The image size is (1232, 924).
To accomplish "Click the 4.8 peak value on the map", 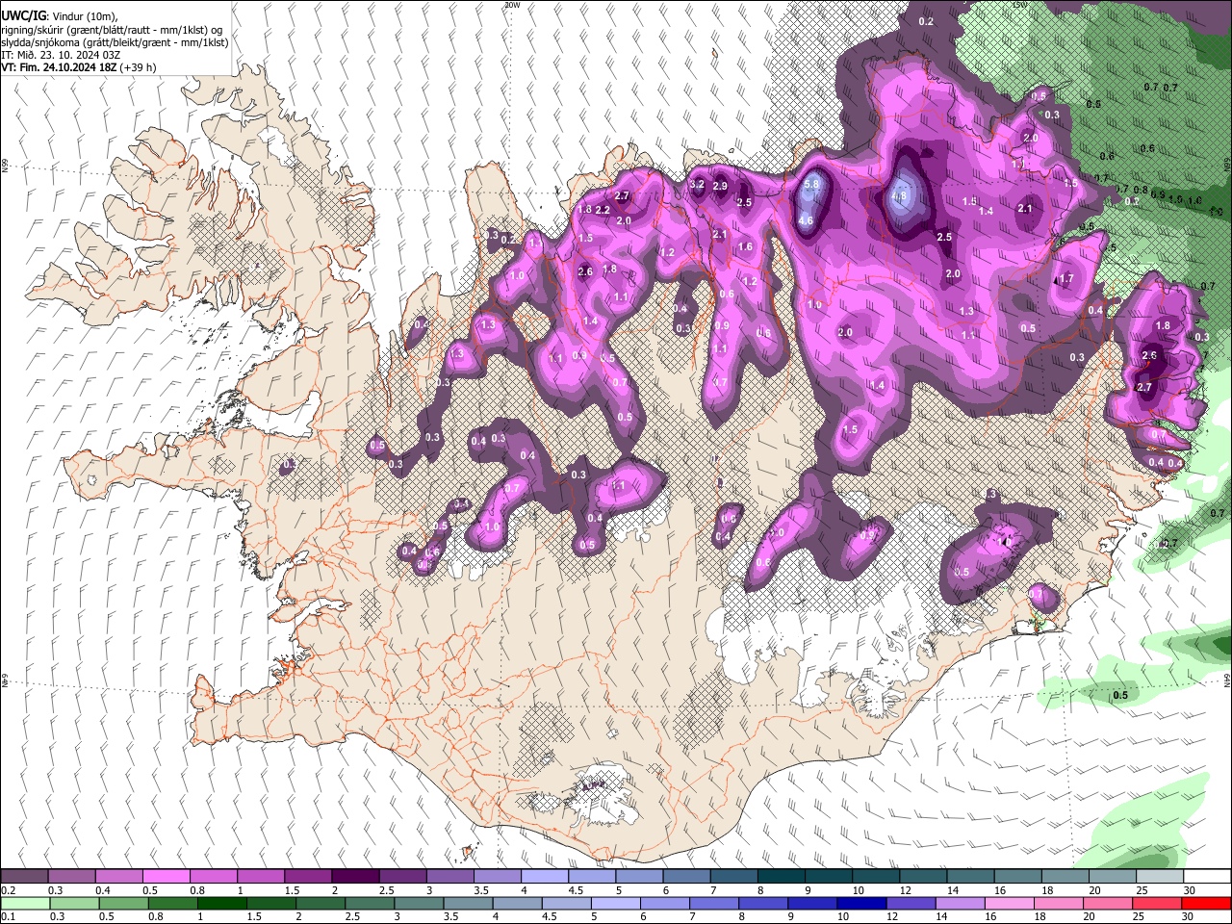I will tap(899, 196).
